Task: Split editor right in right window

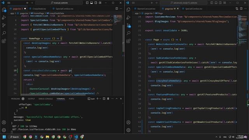Action: coord(241,9)
